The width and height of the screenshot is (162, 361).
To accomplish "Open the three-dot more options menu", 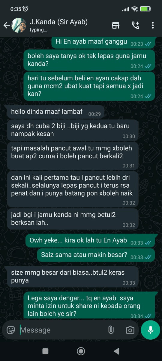I will (x=153, y=25).
